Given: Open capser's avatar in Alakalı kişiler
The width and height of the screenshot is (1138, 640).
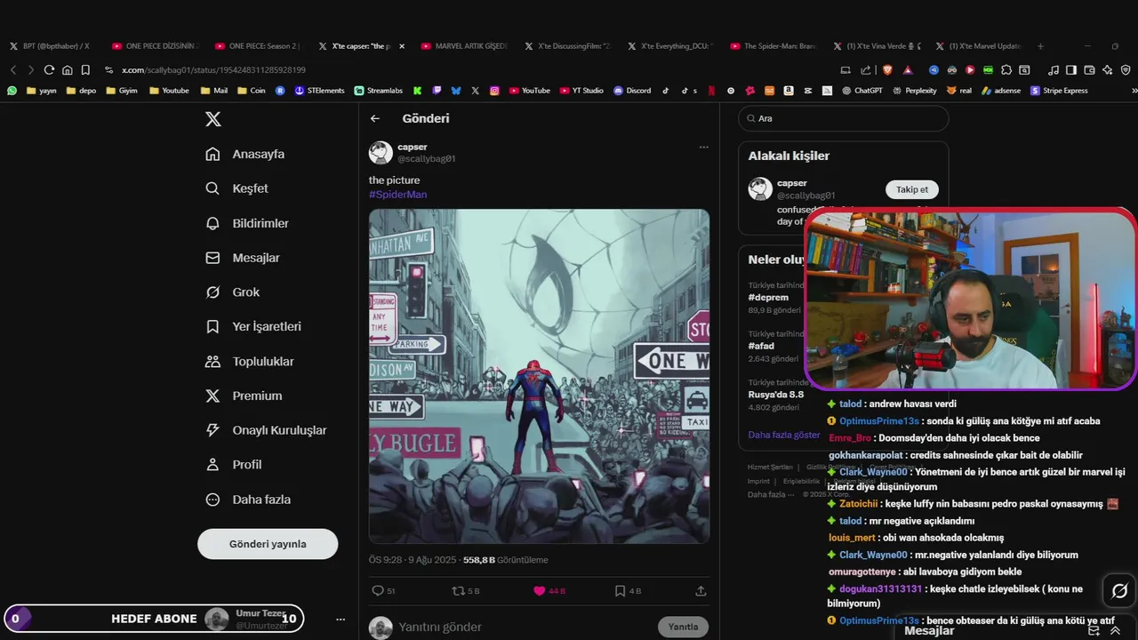Looking at the screenshot, I should point(760,188).
